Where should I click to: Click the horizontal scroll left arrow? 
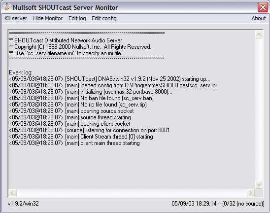(12, 193)
